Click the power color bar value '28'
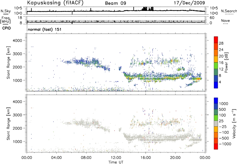237x164 pixels. (x=221, y=43)
